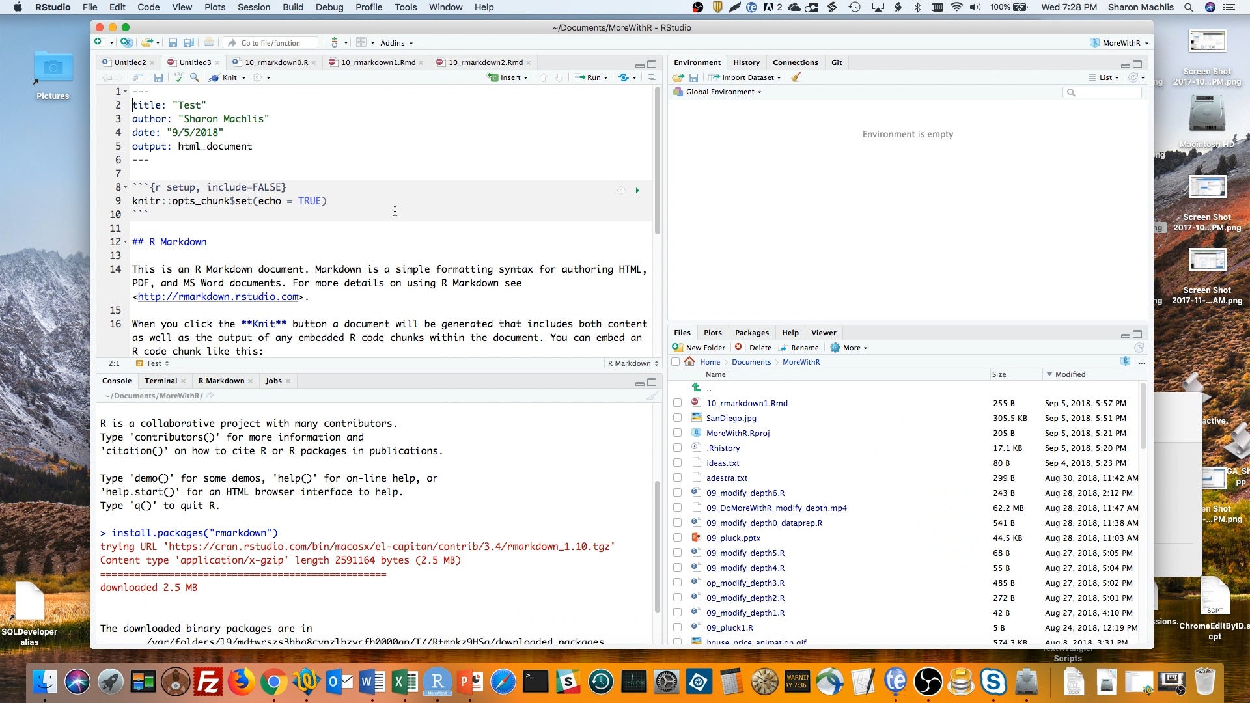Load workspace icon in Environment pane
This screenshot has width=1250, height=703.
[678, 77]
